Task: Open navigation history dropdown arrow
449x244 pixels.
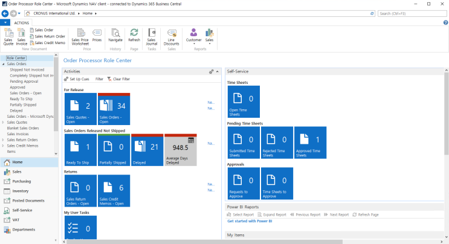Action: point(19,13)
